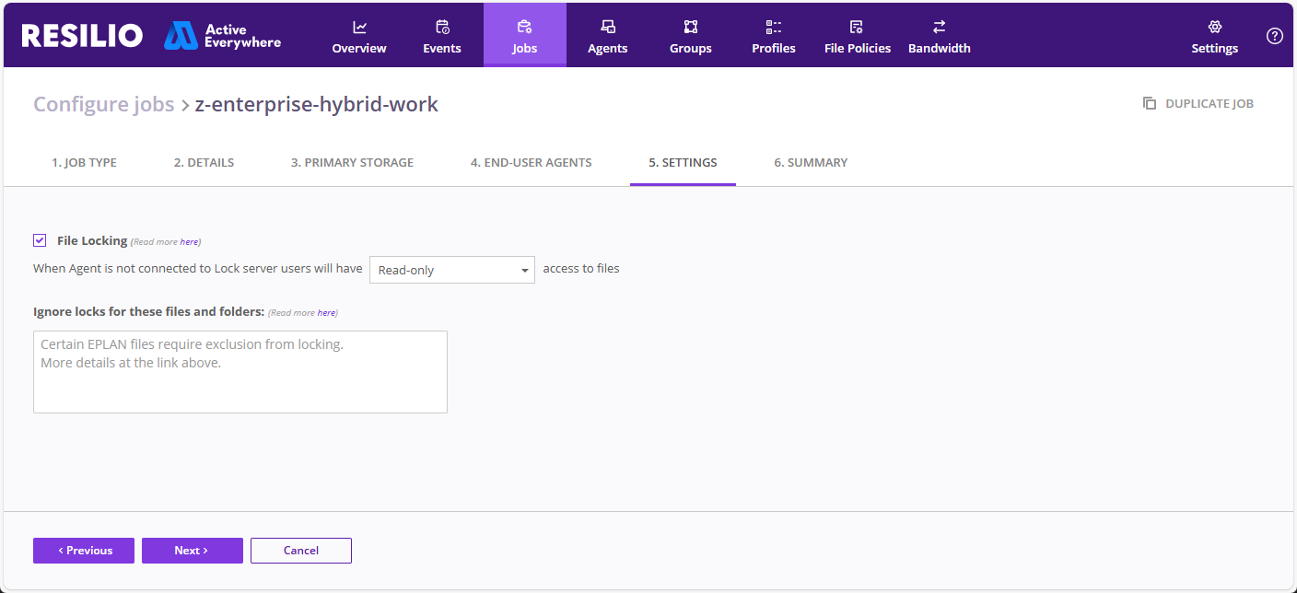Open the Overview dashboard icon
Viewport: 1297px width, 593px height.
pyautogui.click(x=359, y=27)
